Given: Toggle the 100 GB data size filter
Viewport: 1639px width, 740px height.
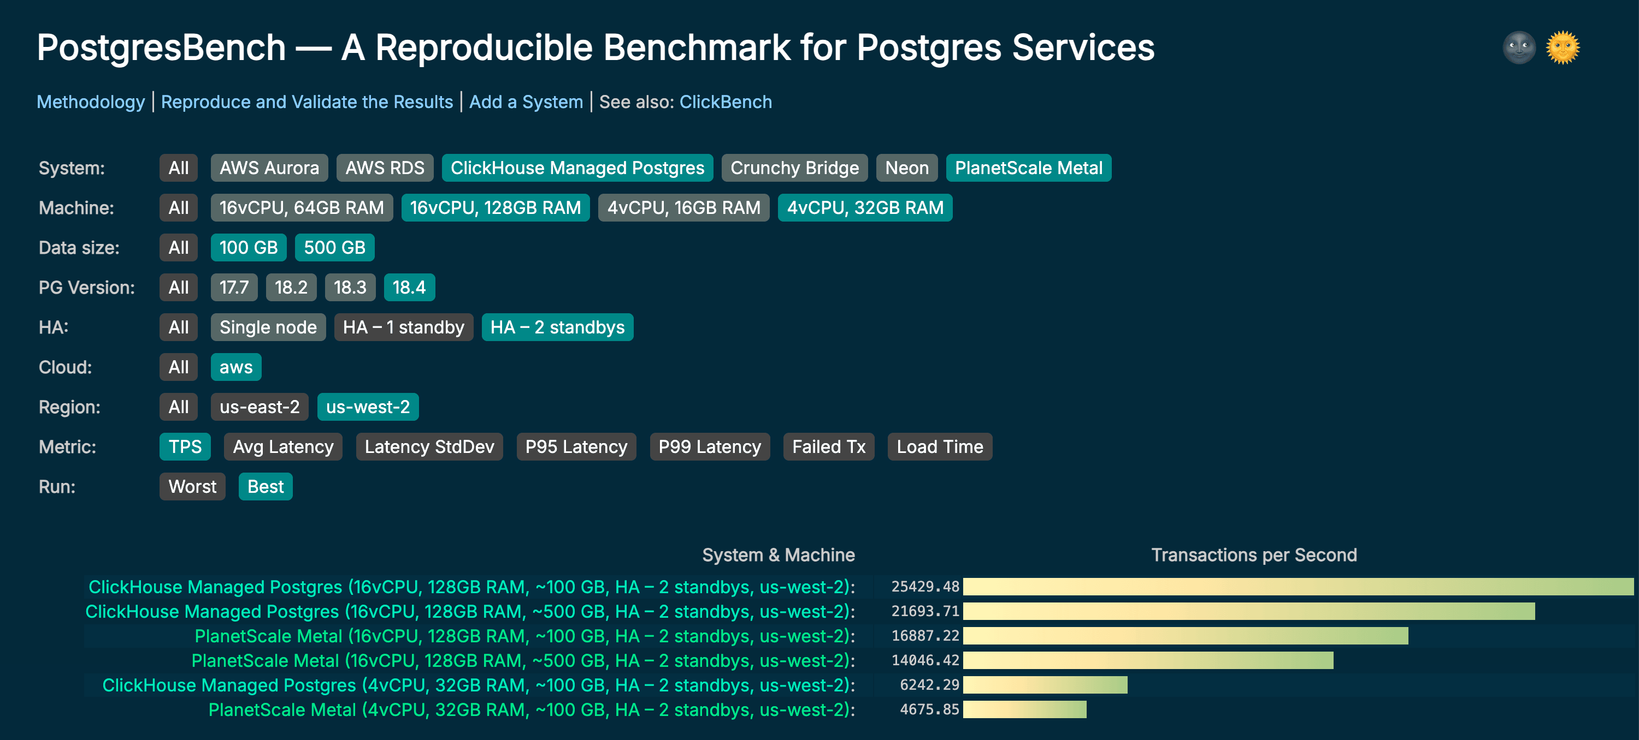Looking at the screenshot, I should pos(248,248).
